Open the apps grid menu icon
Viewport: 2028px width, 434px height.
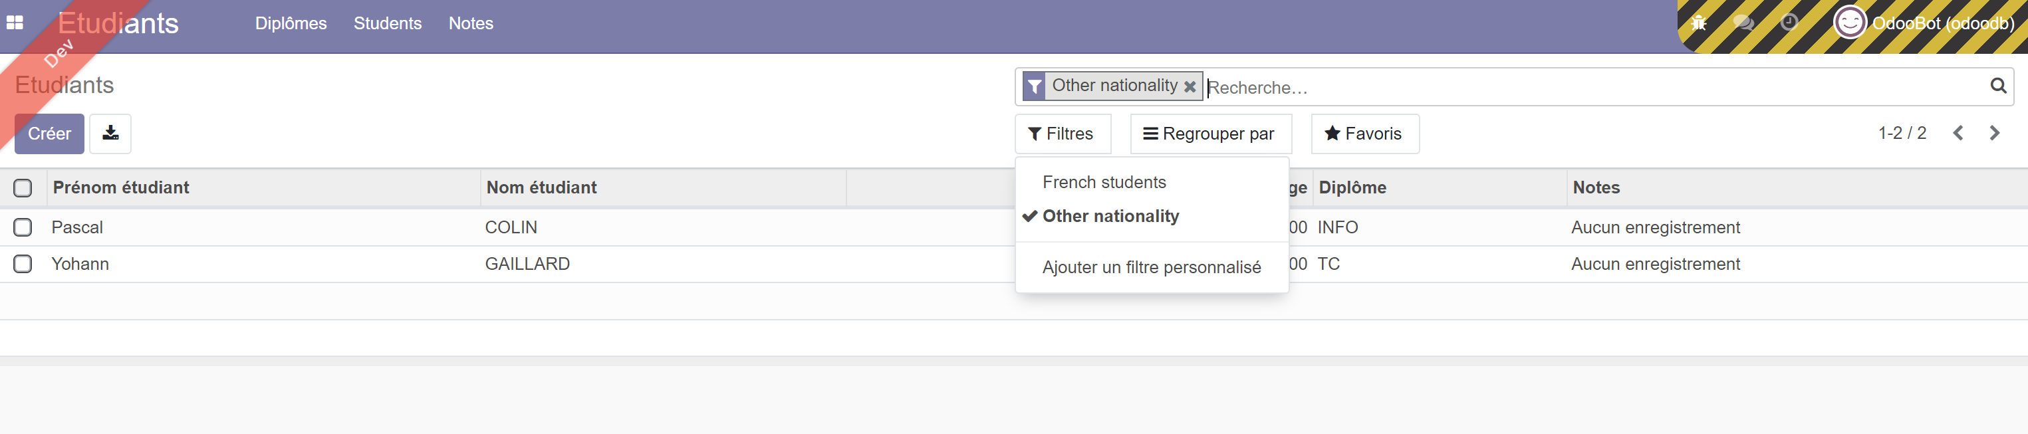[x=15, y=23]
